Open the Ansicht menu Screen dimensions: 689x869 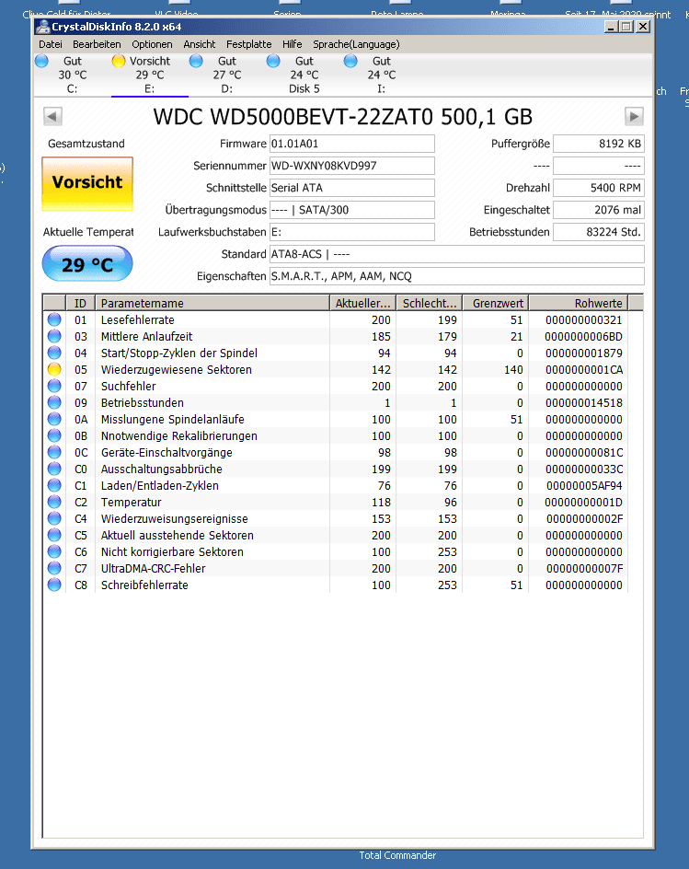coord(200,44)
